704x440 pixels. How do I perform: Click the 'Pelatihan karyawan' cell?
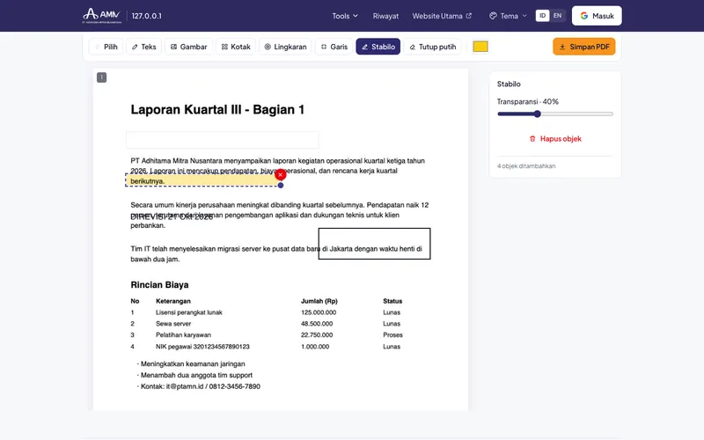183,335
